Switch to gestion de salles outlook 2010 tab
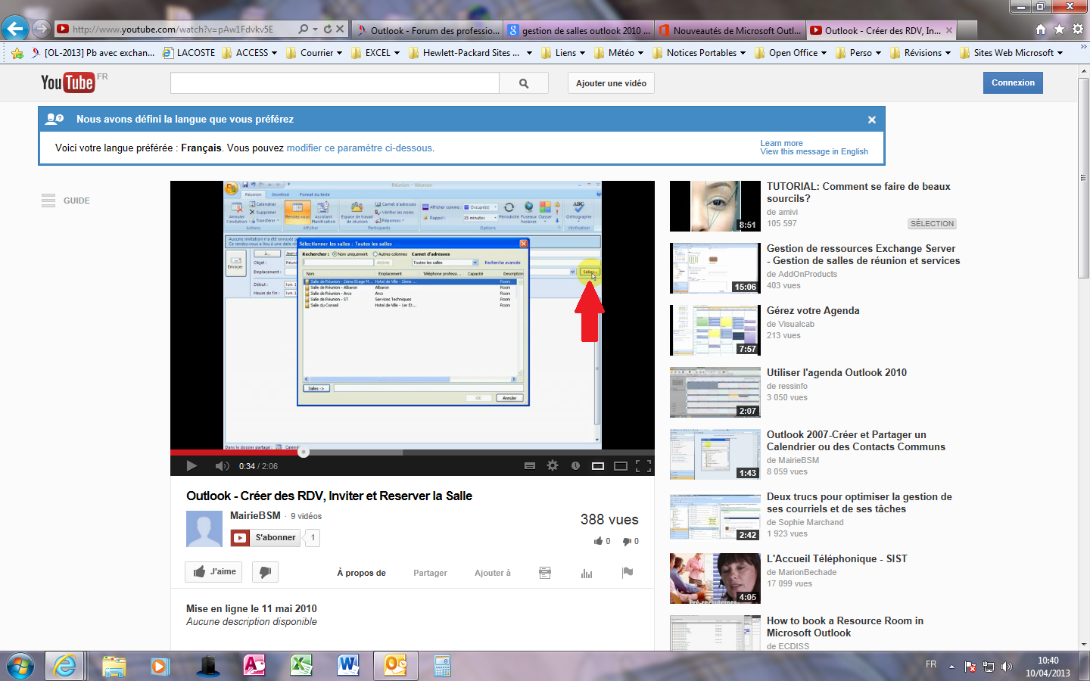The image size is (1090, 681). [x=578, y=30]
